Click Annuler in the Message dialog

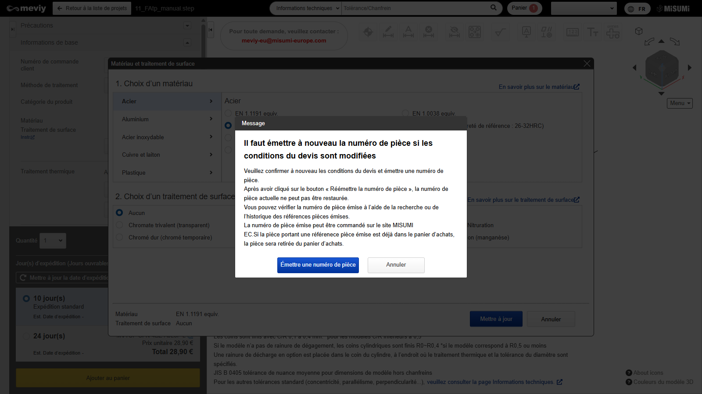click(x=396, y=265)
